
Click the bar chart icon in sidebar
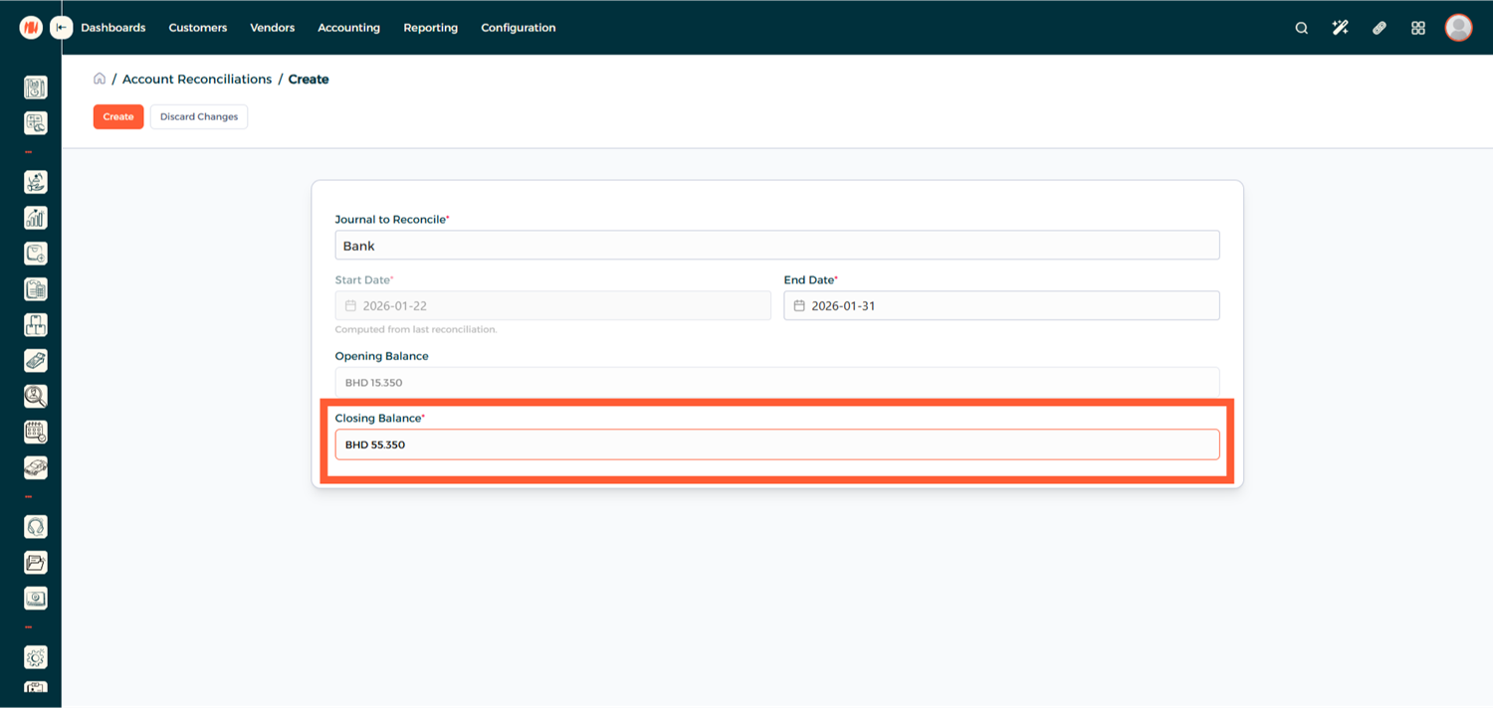click(36, 218)
